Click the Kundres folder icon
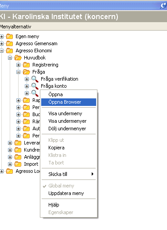 18,150
